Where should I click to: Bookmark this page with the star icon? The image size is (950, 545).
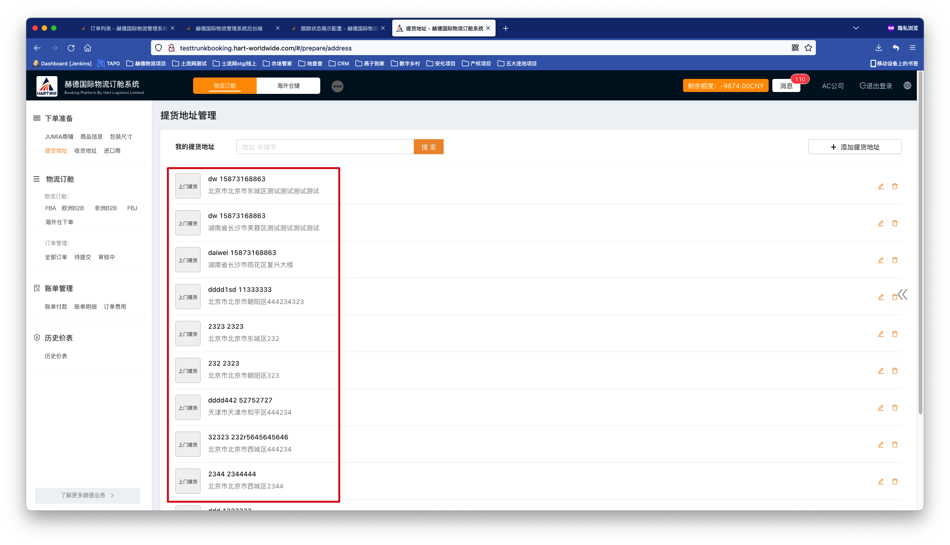[808, 48]
